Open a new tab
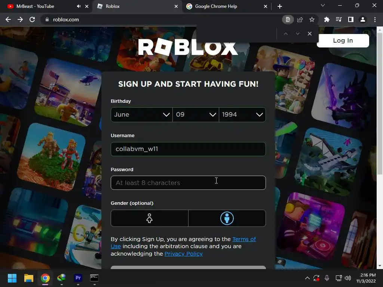 point(280,6)
